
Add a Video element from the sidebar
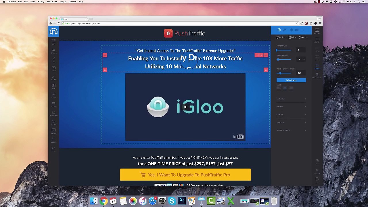[54, 69]
